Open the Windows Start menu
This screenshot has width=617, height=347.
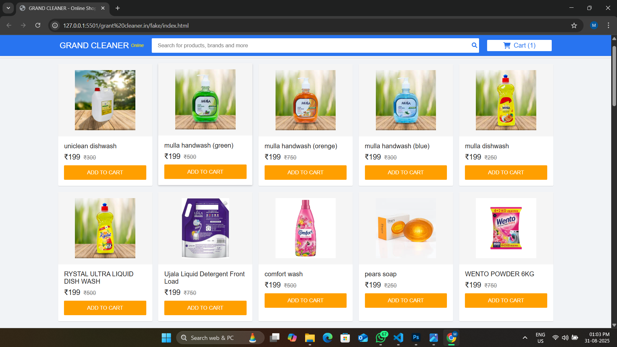(x=166, y=338)
